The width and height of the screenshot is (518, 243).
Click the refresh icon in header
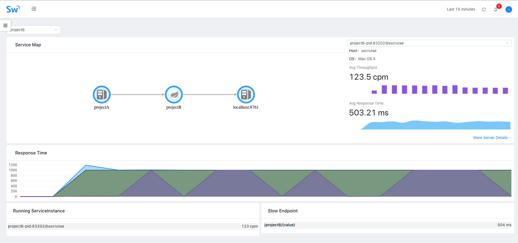pos(484,9)
